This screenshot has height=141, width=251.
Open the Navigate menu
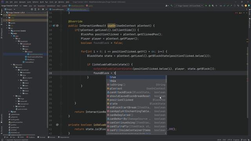pos(22,2)
